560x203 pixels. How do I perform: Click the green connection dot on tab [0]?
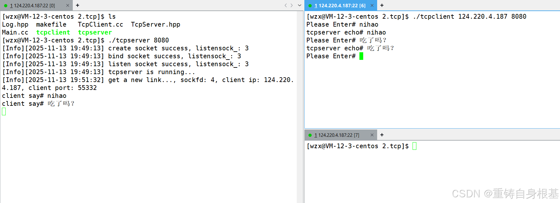tap(6, 6)
